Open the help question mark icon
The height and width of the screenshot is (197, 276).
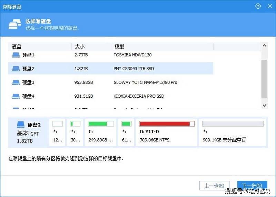point(258,6)
